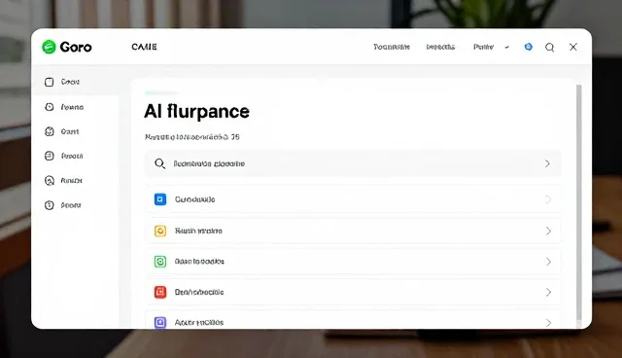Open the leftmost of the three header navigation links
The height and width of the screenshot is (358, 622).
392,47
